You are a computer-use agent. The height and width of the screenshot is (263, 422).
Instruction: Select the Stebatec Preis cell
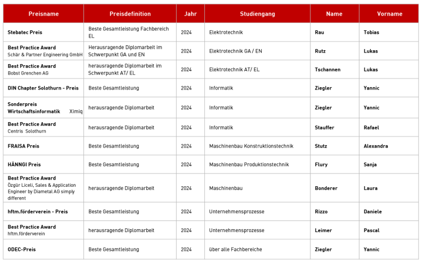coord(43,32)
